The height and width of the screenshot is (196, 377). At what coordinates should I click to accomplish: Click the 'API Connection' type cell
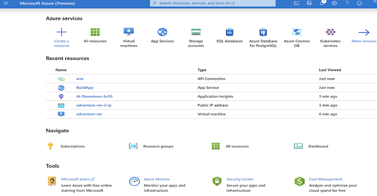(x=211, y=79)
